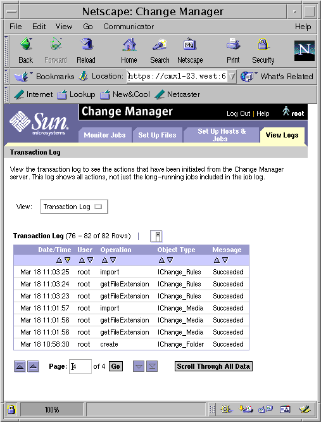
Task: Click the IChange_Folder object type cell
Action: [180, 344]
